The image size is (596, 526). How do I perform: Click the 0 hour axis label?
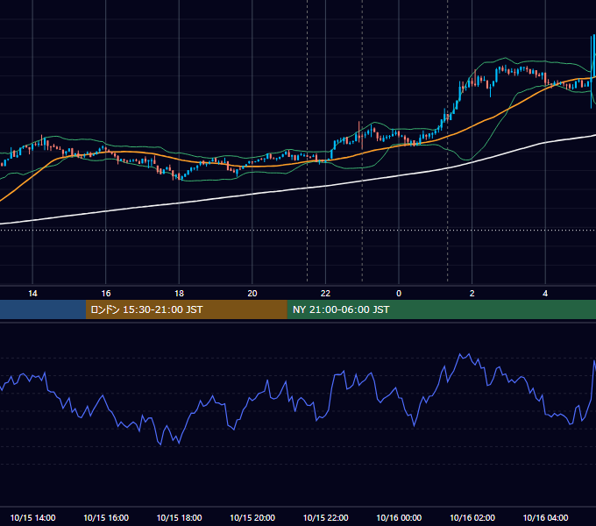point(399,294)
